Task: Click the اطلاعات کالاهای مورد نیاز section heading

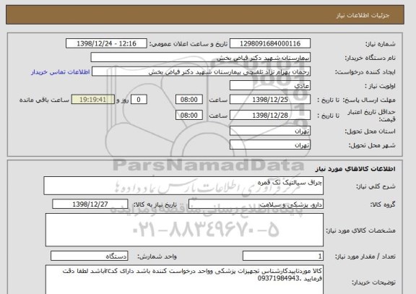Action: pos(355,169)
